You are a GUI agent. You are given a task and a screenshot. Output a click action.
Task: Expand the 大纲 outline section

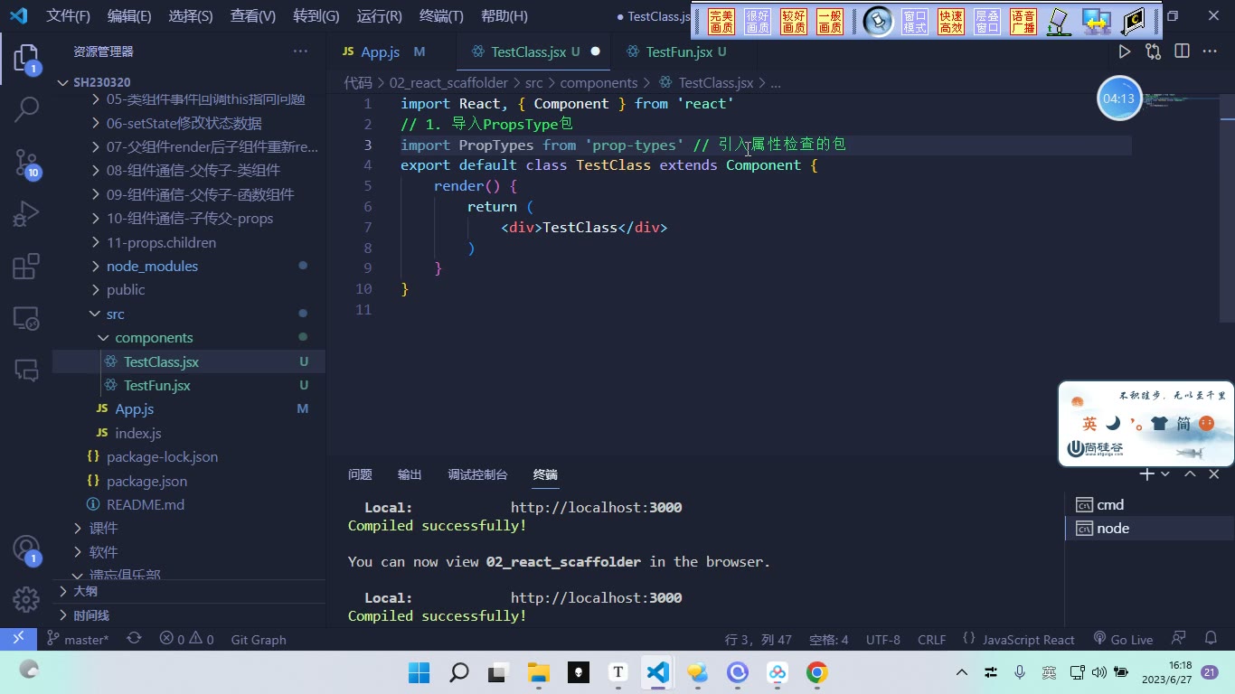(x=85, y=591)
